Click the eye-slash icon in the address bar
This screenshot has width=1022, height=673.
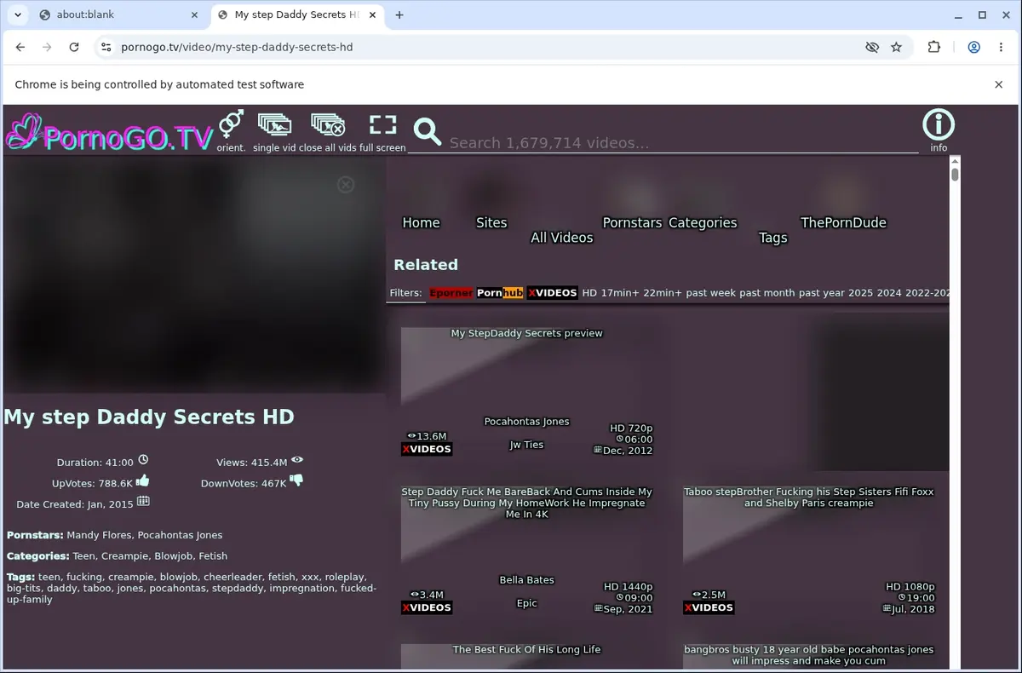(x=872, y=48)
